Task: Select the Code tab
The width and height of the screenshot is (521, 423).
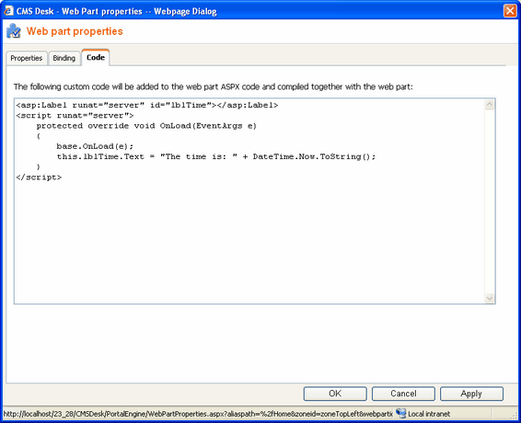Action: [x=96, y=57]
